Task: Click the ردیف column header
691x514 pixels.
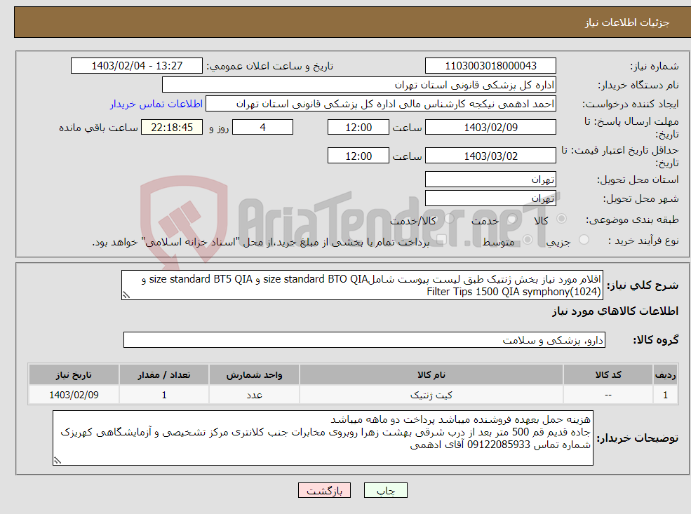Action: 666,375
